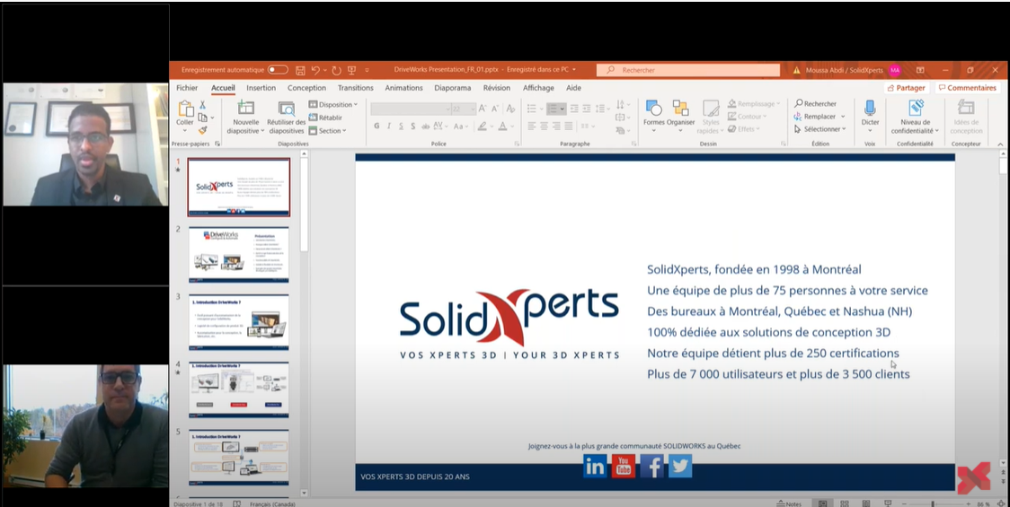The width and height of the screenshot is (1010, 507).
Task: Toggle the Notes pane in status bar
Action: (x=789, y=503)
